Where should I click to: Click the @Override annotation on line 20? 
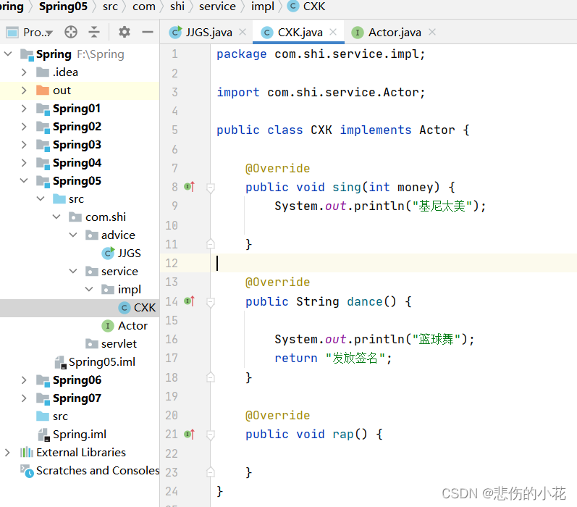[277, 415]
